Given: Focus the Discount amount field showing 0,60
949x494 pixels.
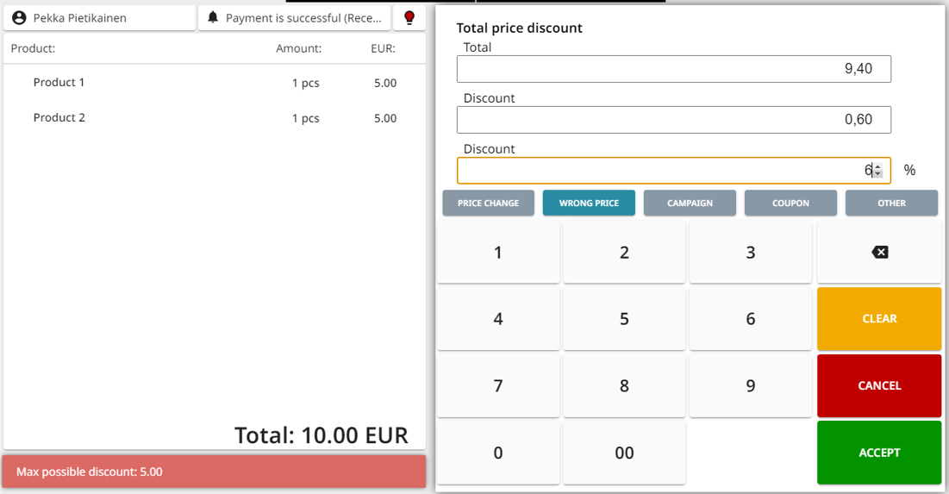Looking at the screenshot, I should pos(673,120).
